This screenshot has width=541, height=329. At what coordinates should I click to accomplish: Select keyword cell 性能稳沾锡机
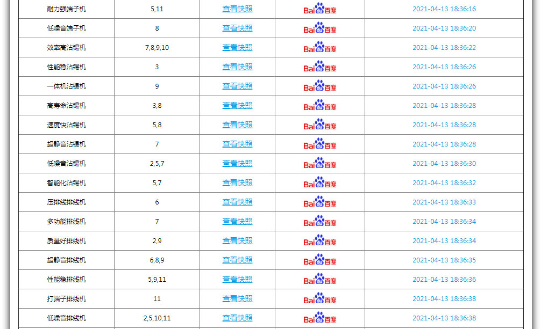[x=66, y=67]
